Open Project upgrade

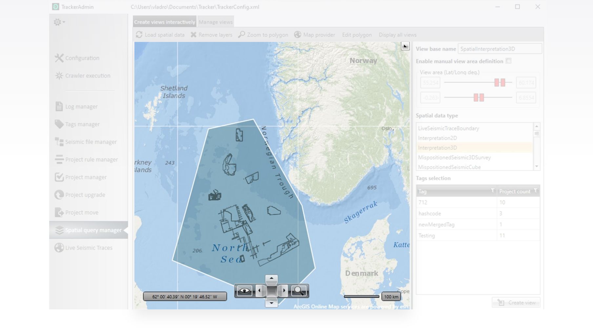80,195
